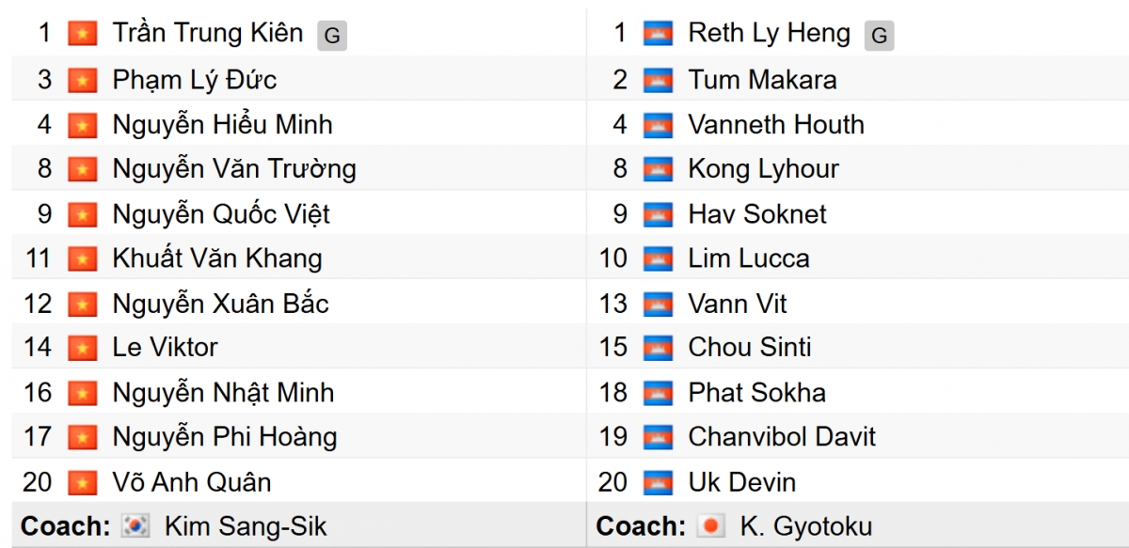Click the goalkeeper G badge for Reth Ly Heng
This screenshot has width=1129, height=548.
click(x=879, y=36)
